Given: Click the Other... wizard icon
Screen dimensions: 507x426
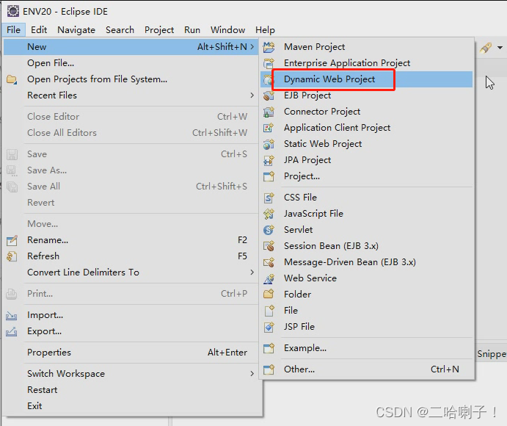Looking at the screenshot, I should coord(269,369).
